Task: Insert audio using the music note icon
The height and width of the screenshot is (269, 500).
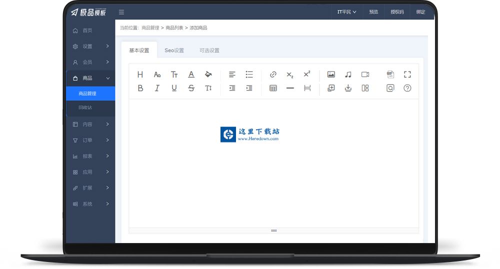Action: 348,74
